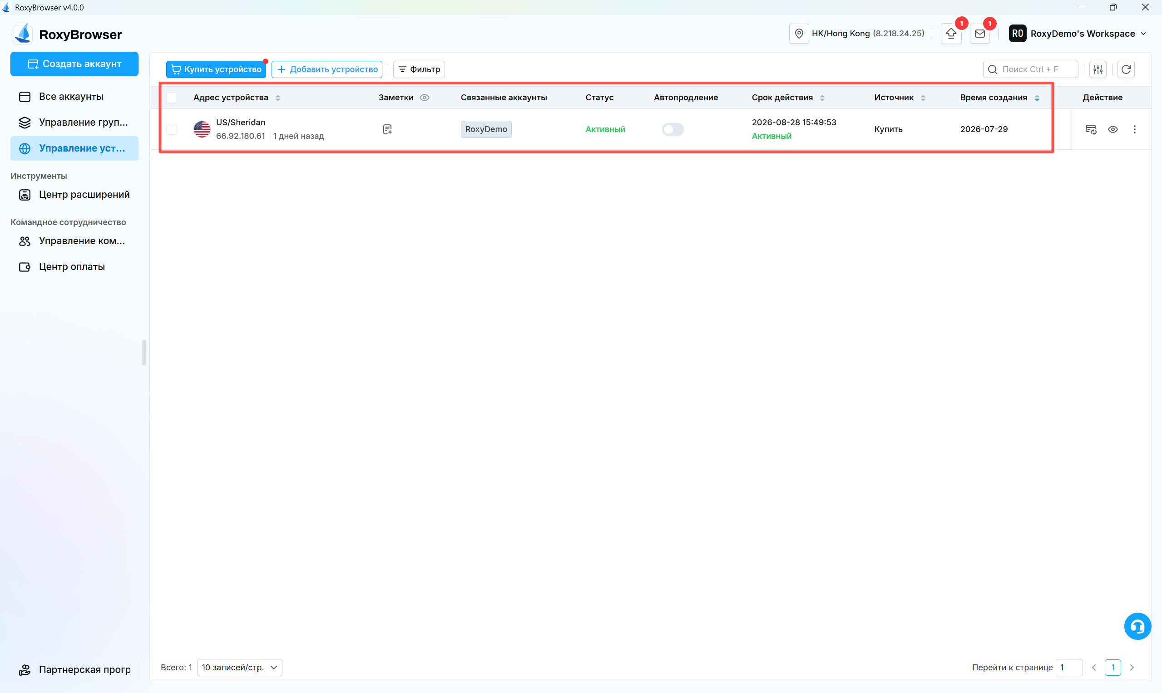Click Создать аккаунт button

(74, 64)
